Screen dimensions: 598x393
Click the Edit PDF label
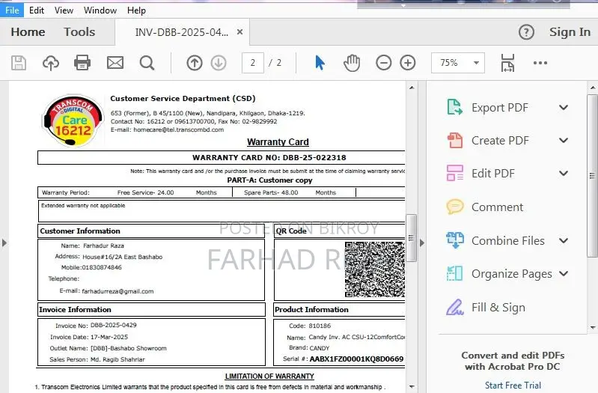(x=493, y=174)
